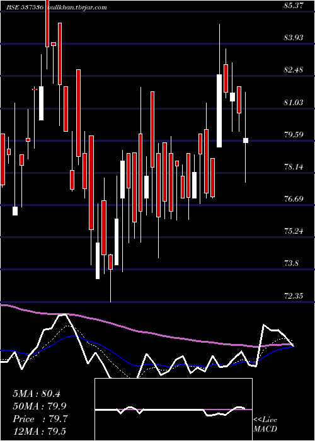315x441 pixels.
Task: Click the 72.35 price axis label
Action: pos(294,296)
